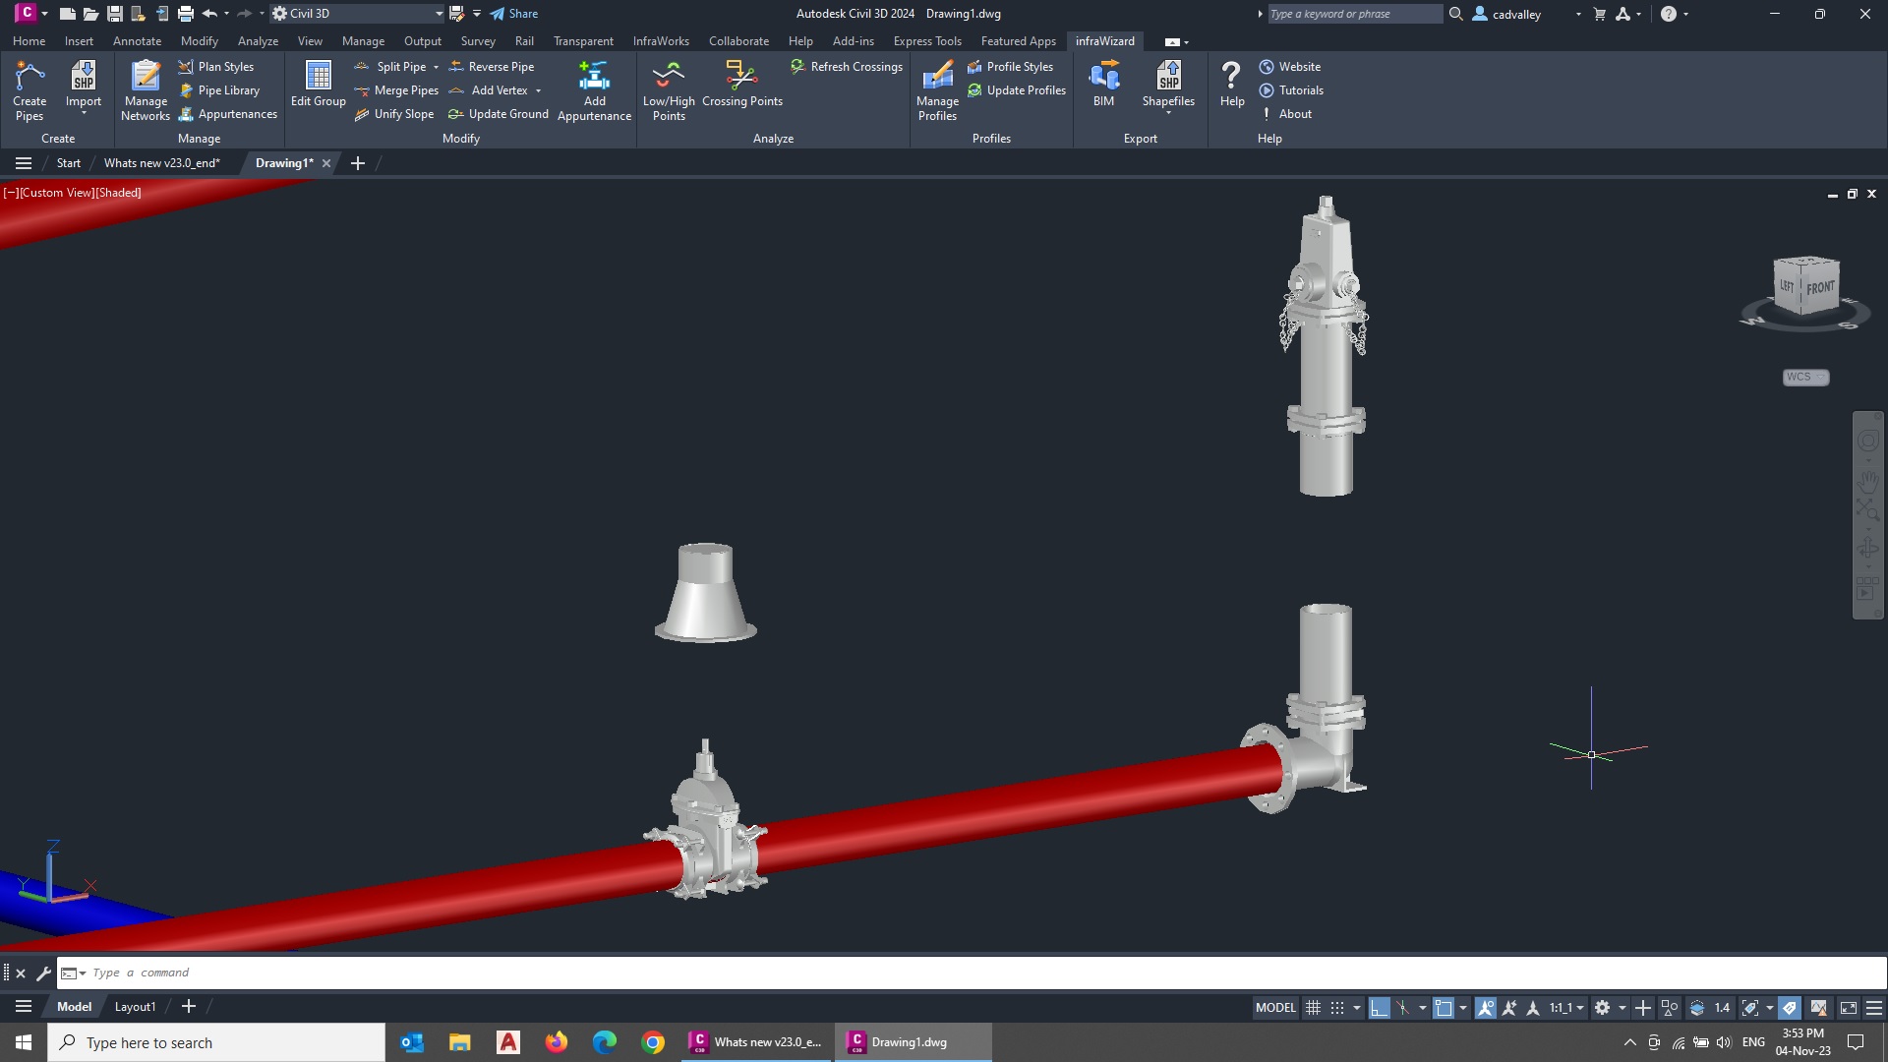
Task: Toggle grid display in status bar
Action: [x=1313, y=1008]
